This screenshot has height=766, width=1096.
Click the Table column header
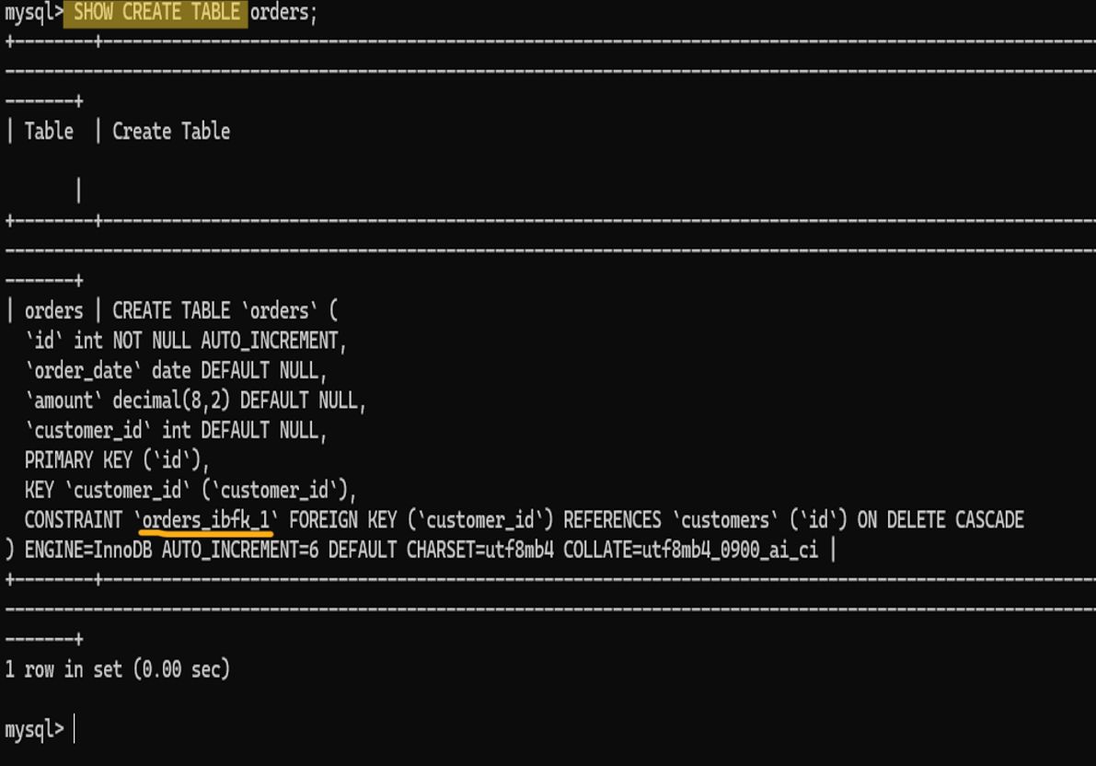click(x=49, y=132)
